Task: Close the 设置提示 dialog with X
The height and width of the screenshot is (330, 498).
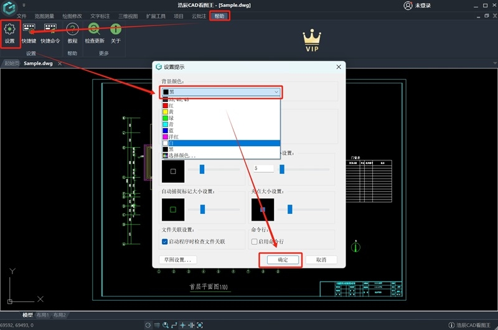Action: tap(339, 67)
